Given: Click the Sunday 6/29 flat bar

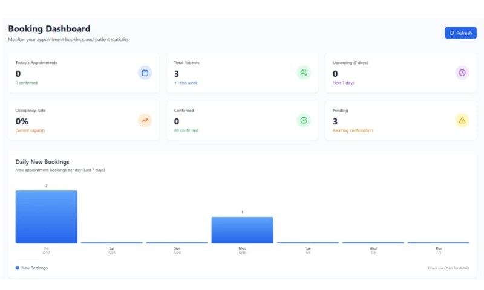Looking at the screenshot, I should click(x=177, y=242).
